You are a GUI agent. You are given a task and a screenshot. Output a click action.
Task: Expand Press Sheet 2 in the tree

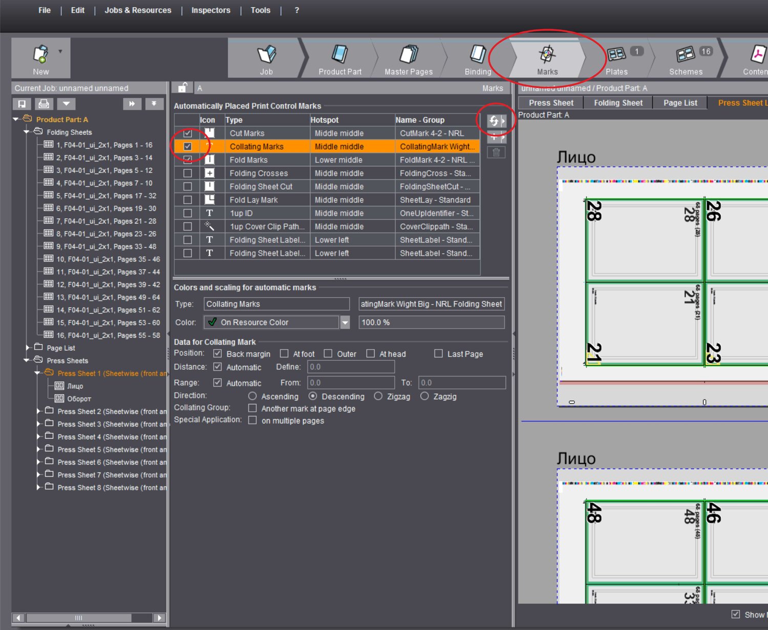pos(39,411)
